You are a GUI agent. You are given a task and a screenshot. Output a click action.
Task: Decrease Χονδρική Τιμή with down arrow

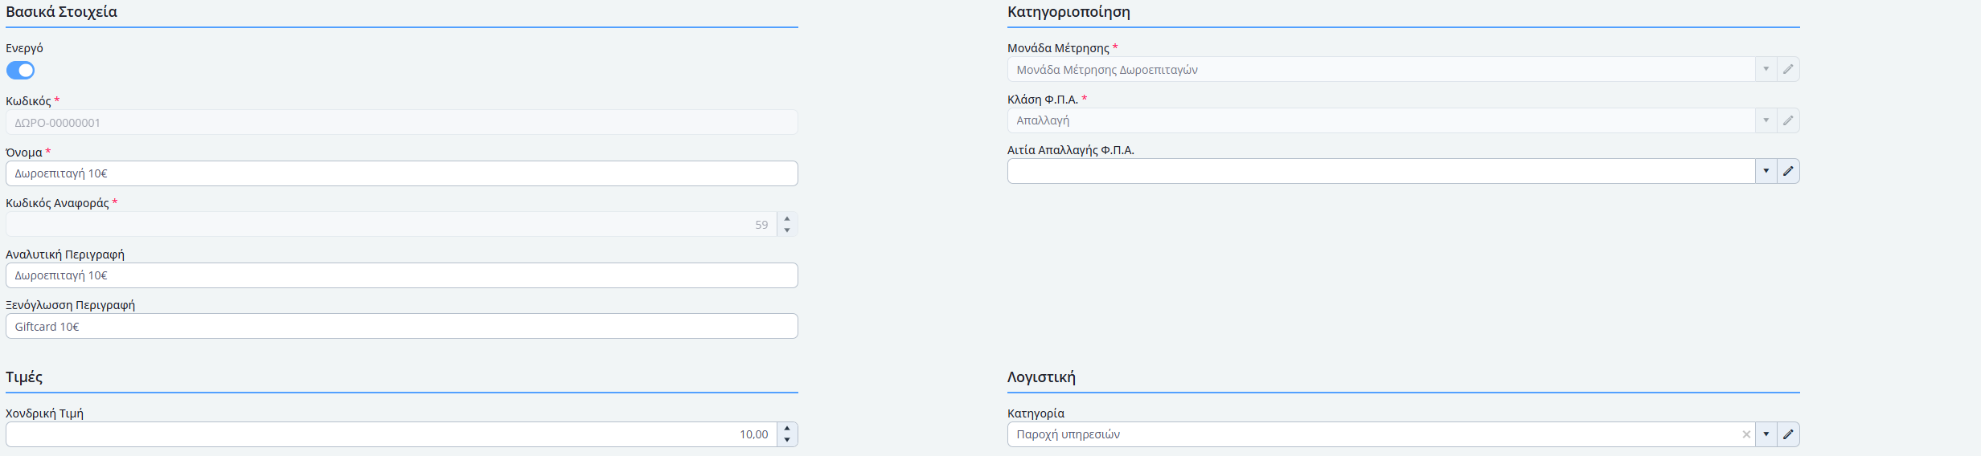pos(787,440)
